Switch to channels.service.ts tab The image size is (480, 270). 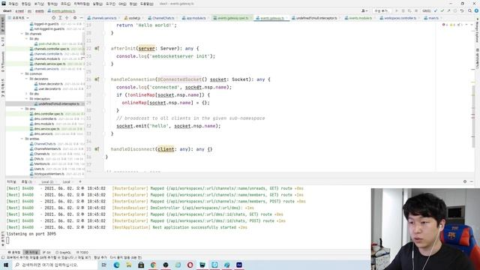tap(102, 18)
